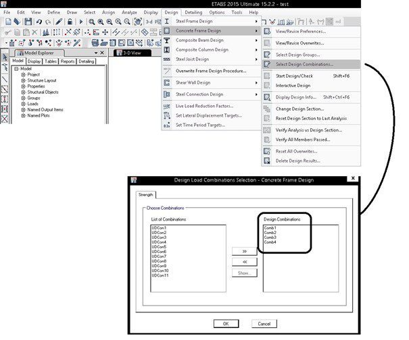
Task: Click the Draw line tool in left toolbar
Action: 5,79
